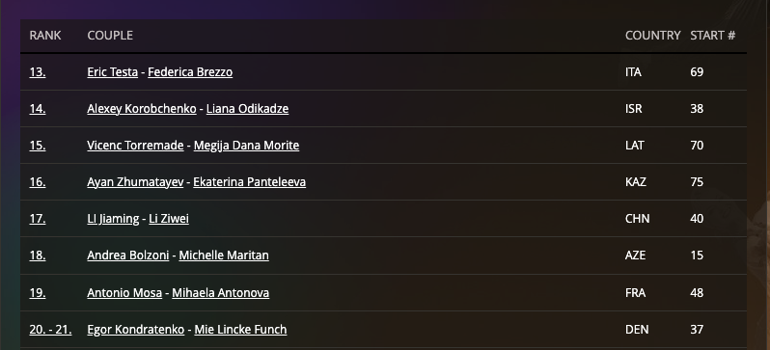The image size is (770, 350).
Task: Open Mie Lincke Funch's profile
Action: (240, 330)
